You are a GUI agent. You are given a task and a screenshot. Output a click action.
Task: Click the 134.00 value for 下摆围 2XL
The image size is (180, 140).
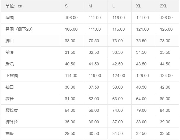point(166,75)
